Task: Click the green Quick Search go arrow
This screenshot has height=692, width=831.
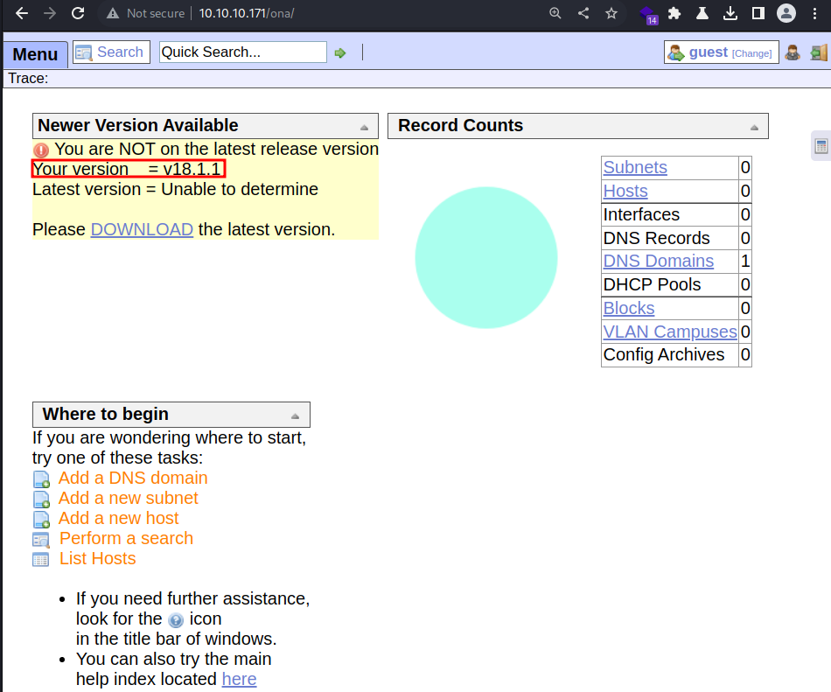Action: pos(340,53)
